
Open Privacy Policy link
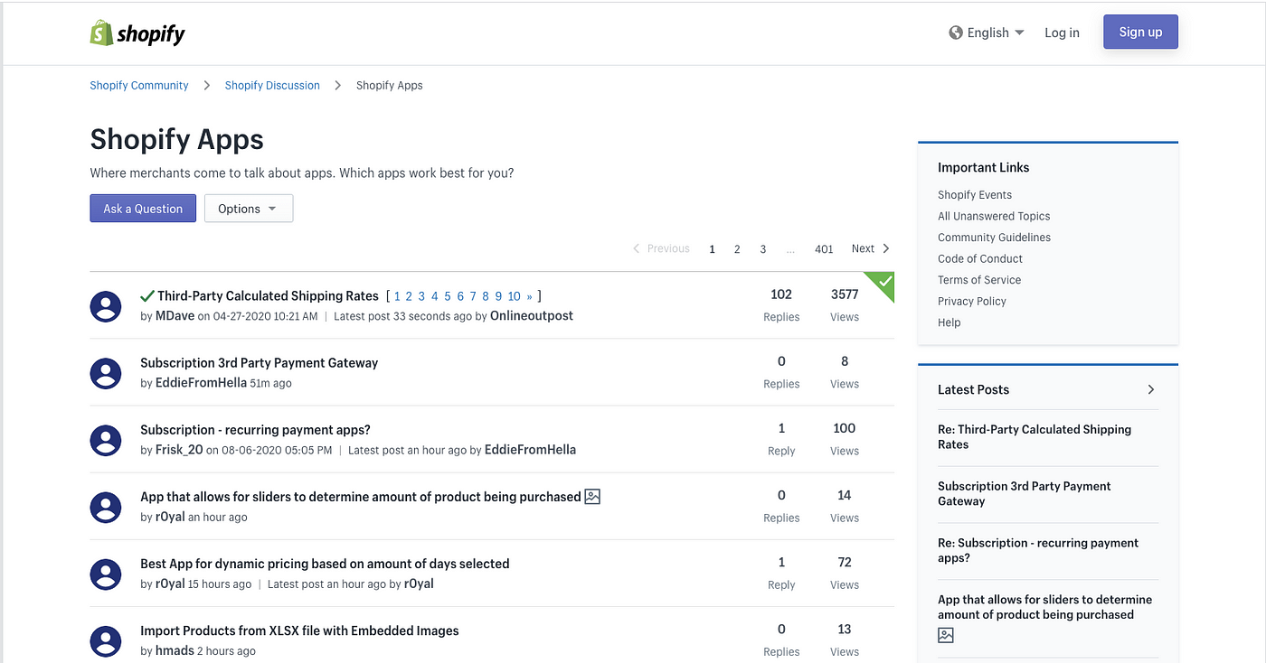point(972,301)
